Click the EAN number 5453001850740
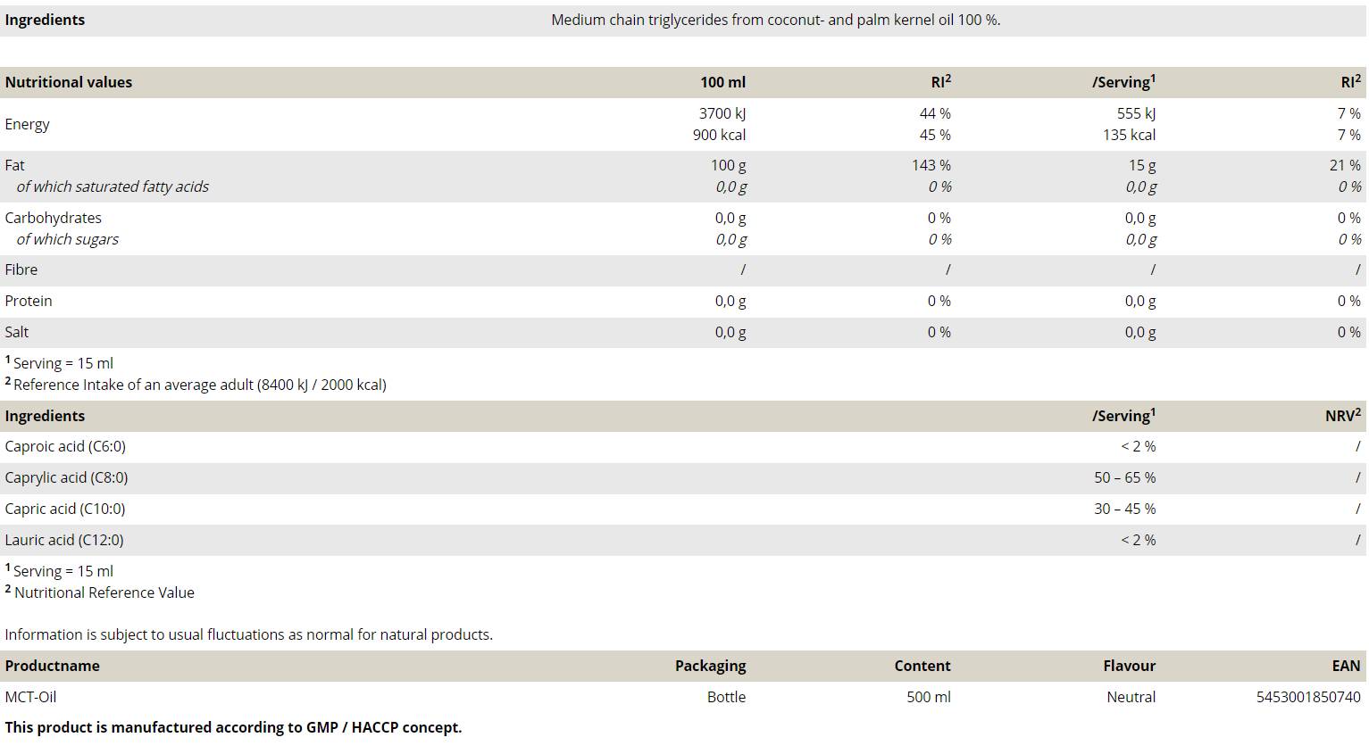Viewport: 1369px width, 754px height. pos(1307,697)
